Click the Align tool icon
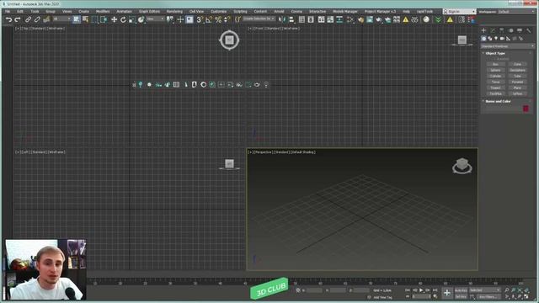Screen dimensions: 539x303 291,19
